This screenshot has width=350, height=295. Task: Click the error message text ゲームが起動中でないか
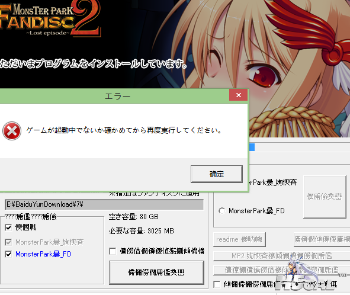(x=124, y=130)
